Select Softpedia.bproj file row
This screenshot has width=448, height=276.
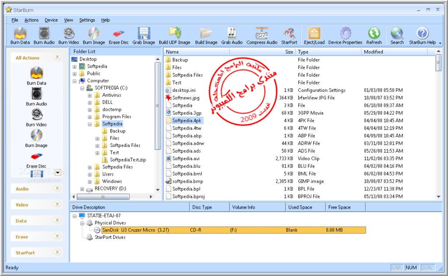point(188,196)
